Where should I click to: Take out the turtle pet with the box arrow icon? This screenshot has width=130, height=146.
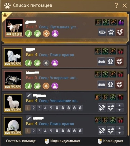tap(111, 130)
